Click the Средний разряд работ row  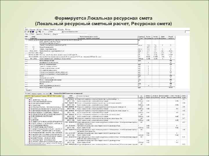point(100,47)
